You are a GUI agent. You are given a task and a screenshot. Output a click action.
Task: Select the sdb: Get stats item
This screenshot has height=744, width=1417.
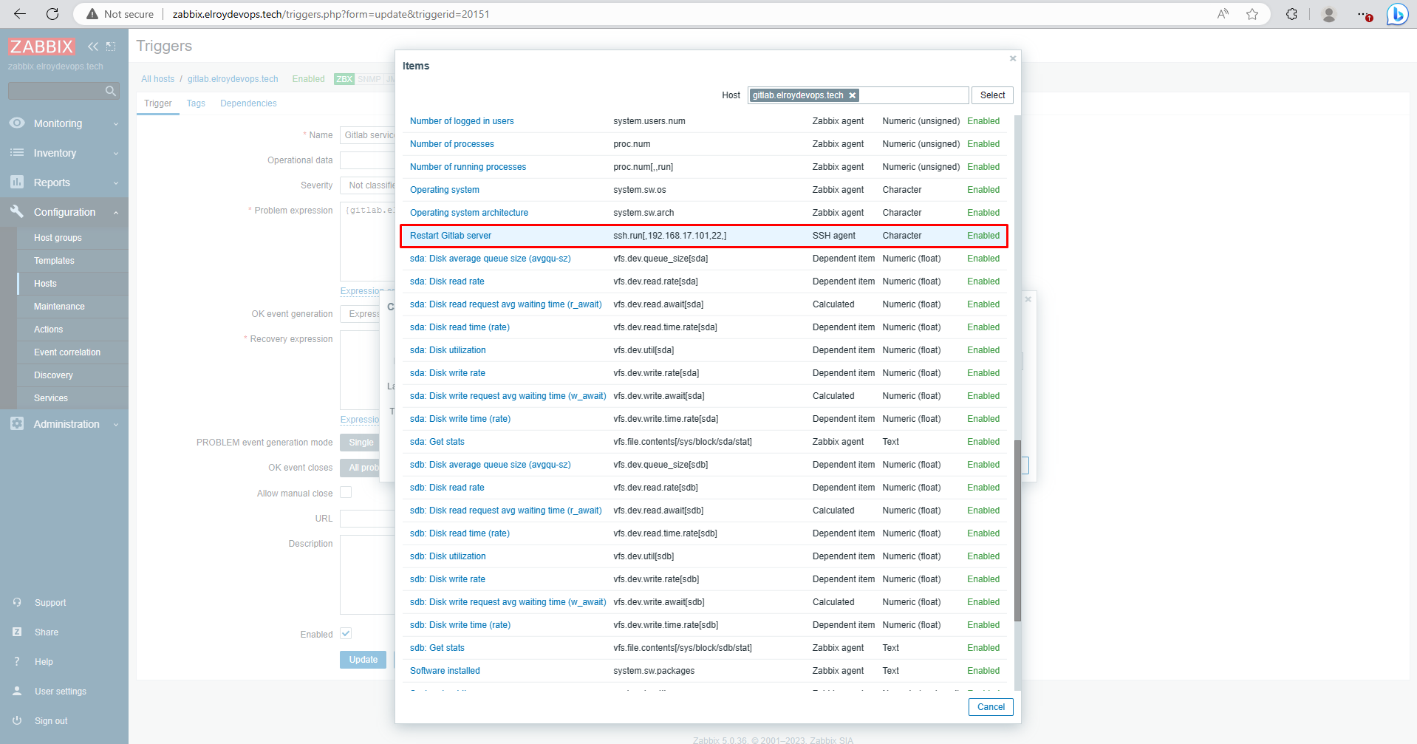tap(437, 648)
